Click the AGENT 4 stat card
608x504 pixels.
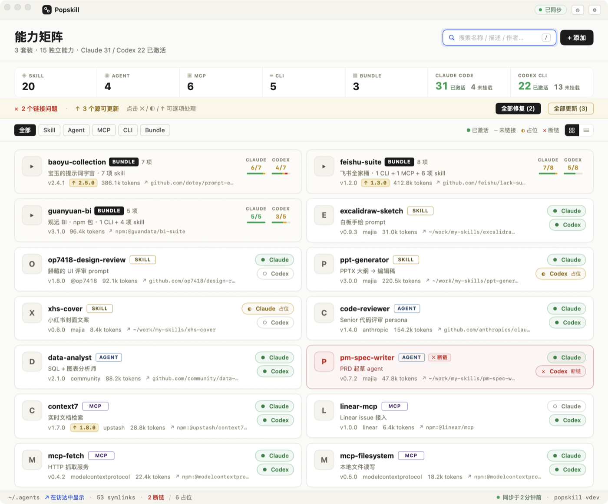(138, 82)
